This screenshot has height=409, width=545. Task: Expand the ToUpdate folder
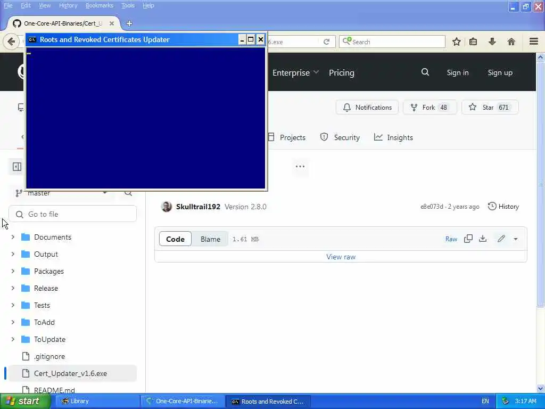(13, 339)
